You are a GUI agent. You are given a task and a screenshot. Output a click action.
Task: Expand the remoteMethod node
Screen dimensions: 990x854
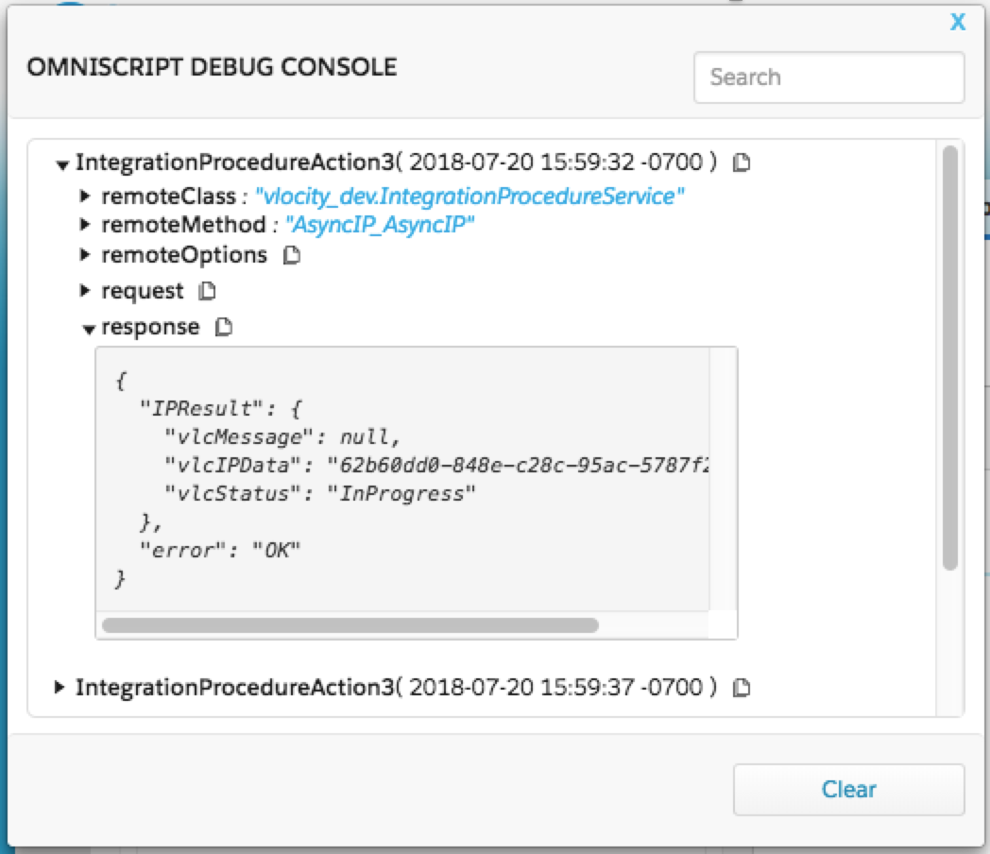click(88, 227)
